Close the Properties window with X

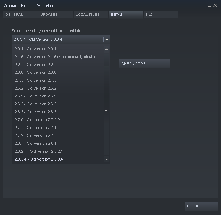(215, 5)
